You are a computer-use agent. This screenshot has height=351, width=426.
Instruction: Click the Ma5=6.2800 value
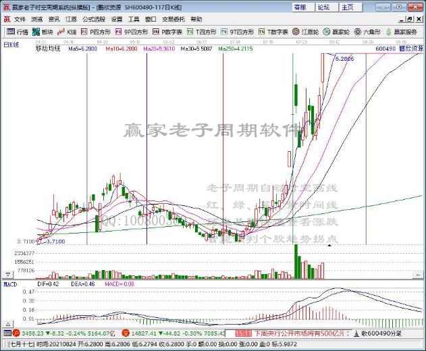pos(82,49)
